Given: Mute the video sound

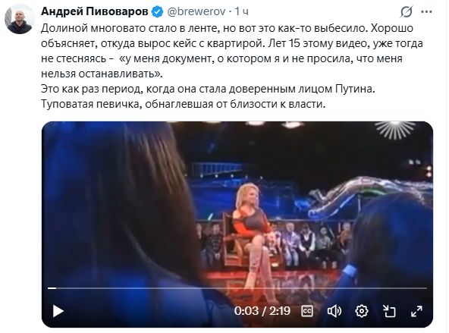Looking at the screenshot, I should coord(334,311).
